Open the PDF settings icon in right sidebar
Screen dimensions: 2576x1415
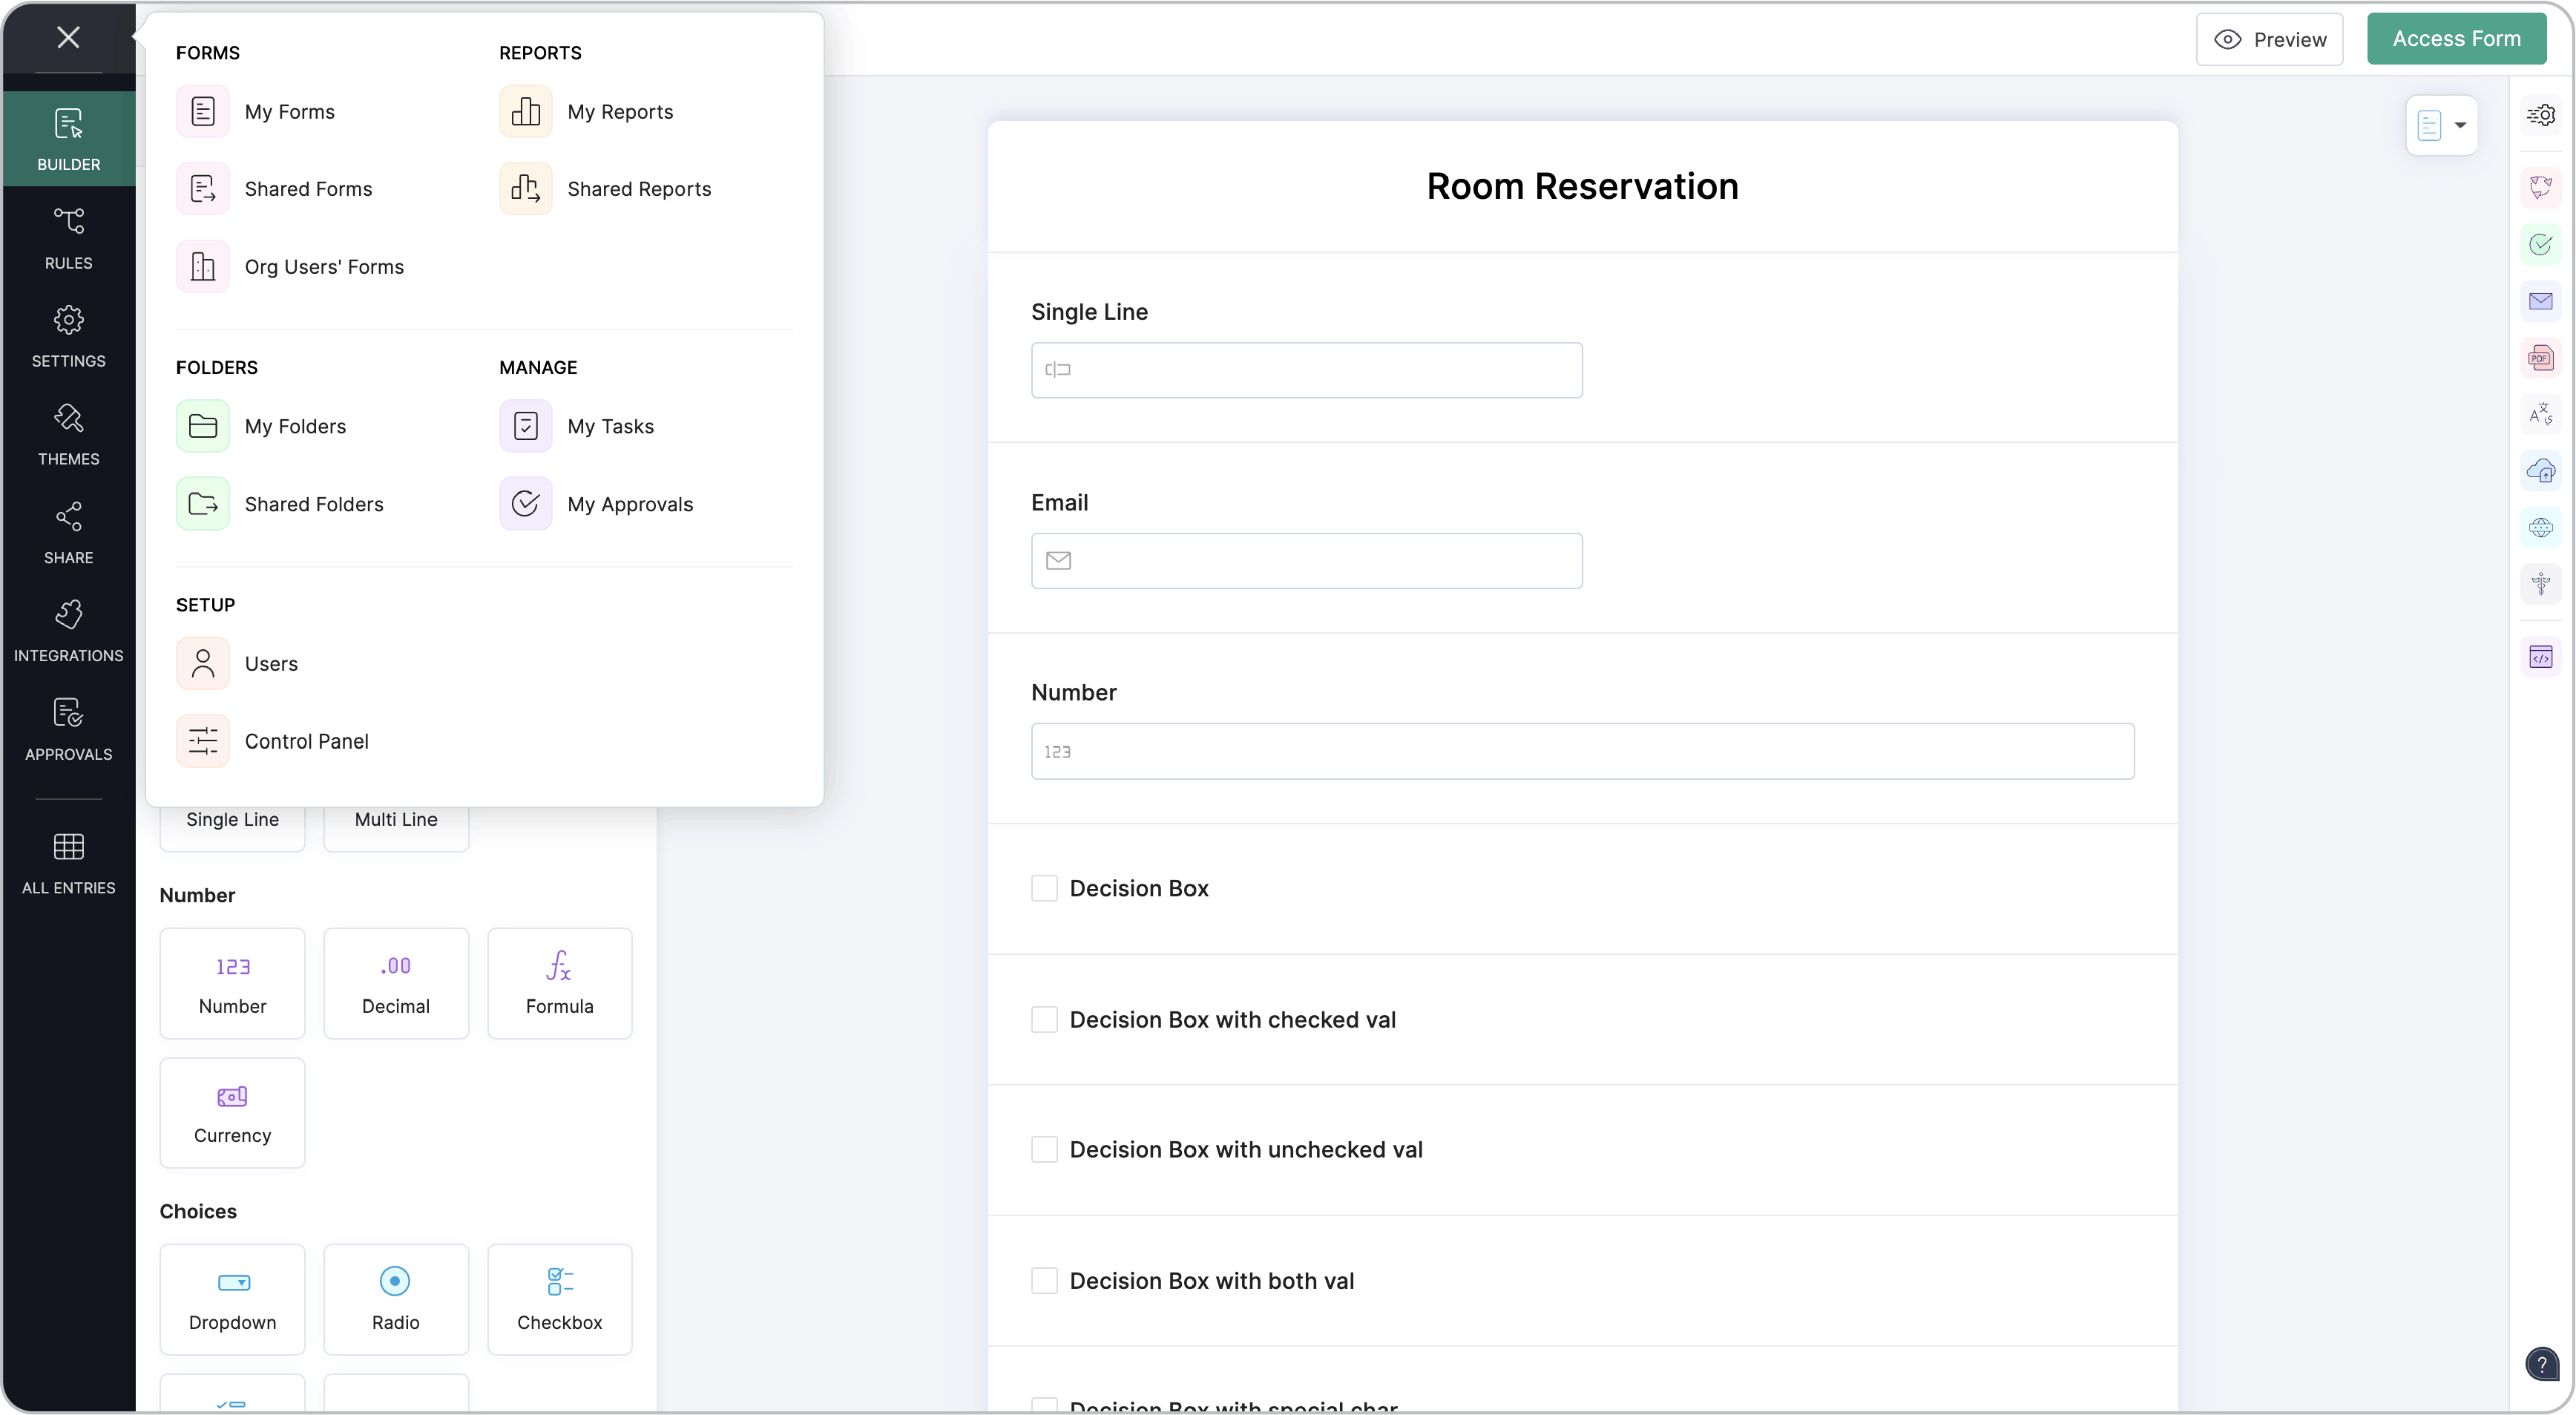2540,358
